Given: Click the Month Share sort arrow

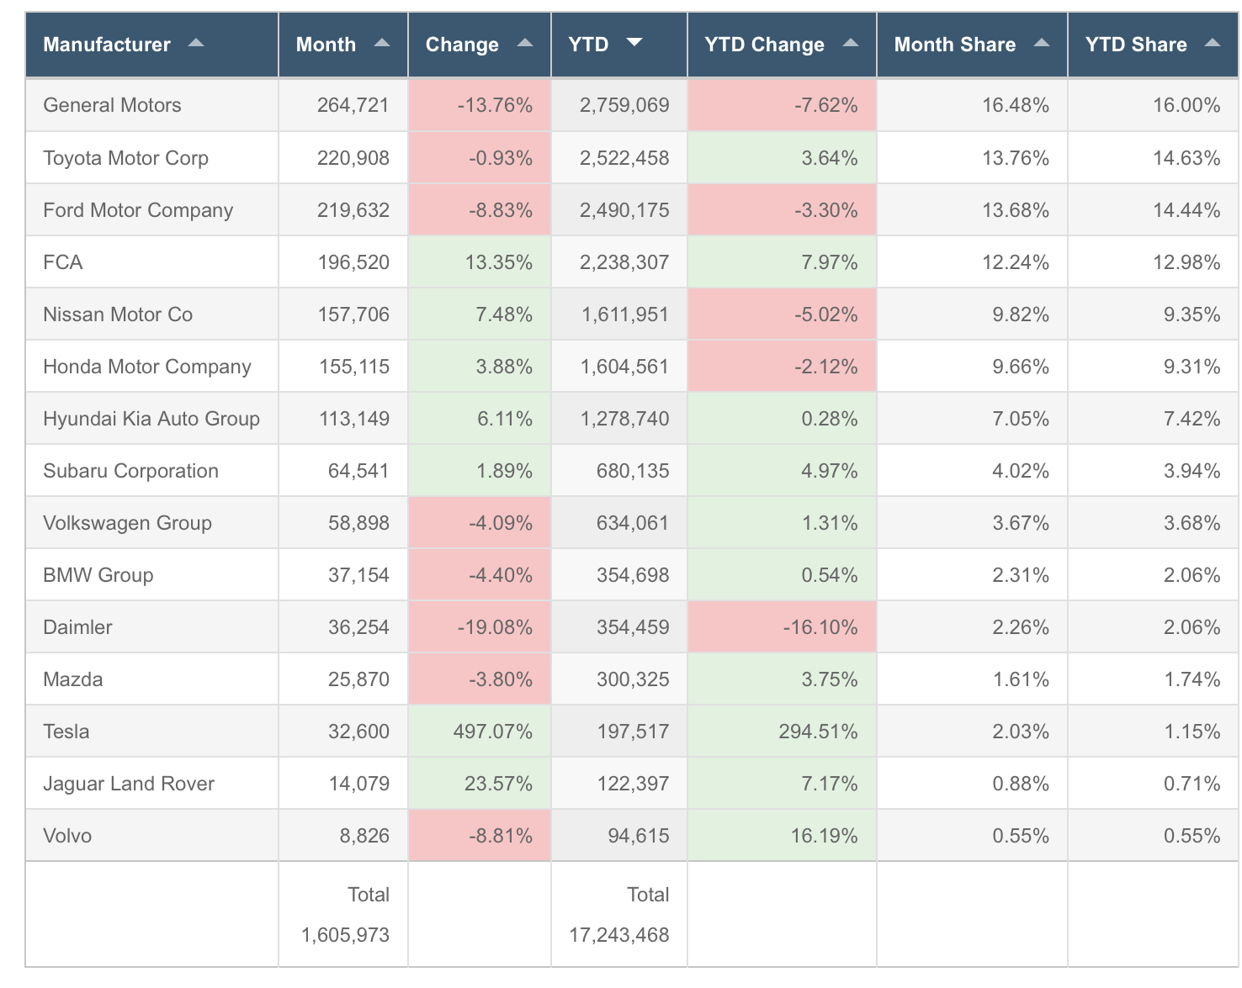Looking at the screenshot, I should point(1042,43).
